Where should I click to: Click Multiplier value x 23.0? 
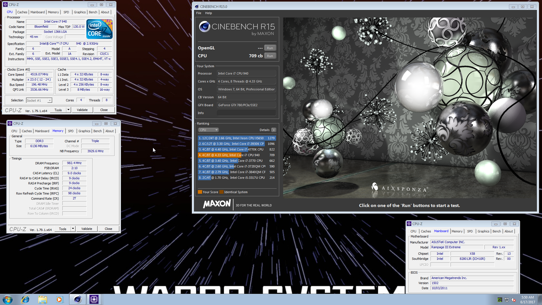[x=39, y=79]
